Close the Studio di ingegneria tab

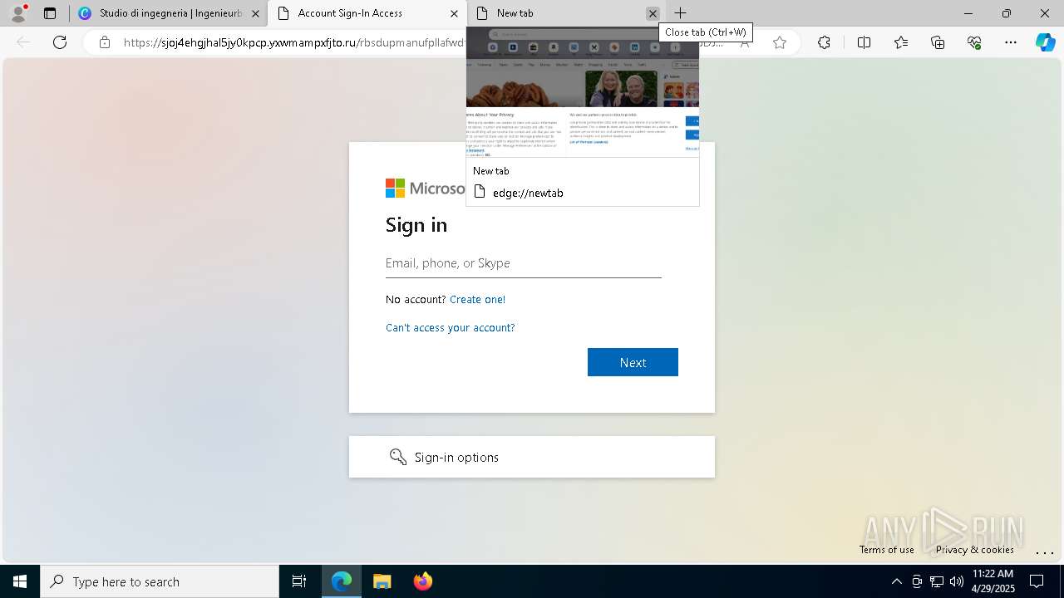[255, 13]
